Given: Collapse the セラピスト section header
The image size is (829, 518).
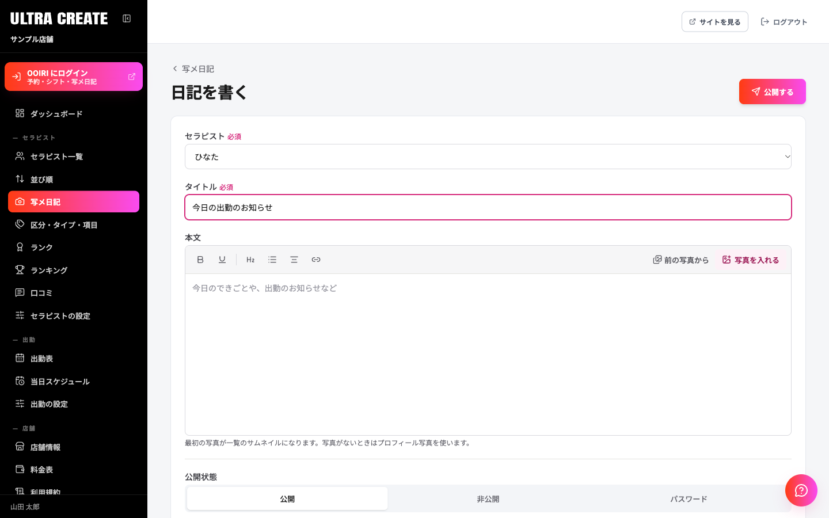Looking at the screenshot, I should (34, 138).
